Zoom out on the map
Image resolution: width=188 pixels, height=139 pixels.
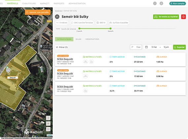[x=48, y=129]
